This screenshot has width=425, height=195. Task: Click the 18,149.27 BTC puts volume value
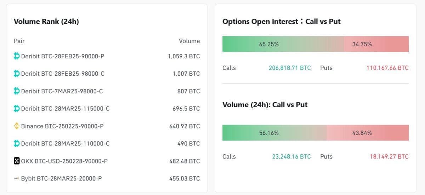click(x=389, y=156)
